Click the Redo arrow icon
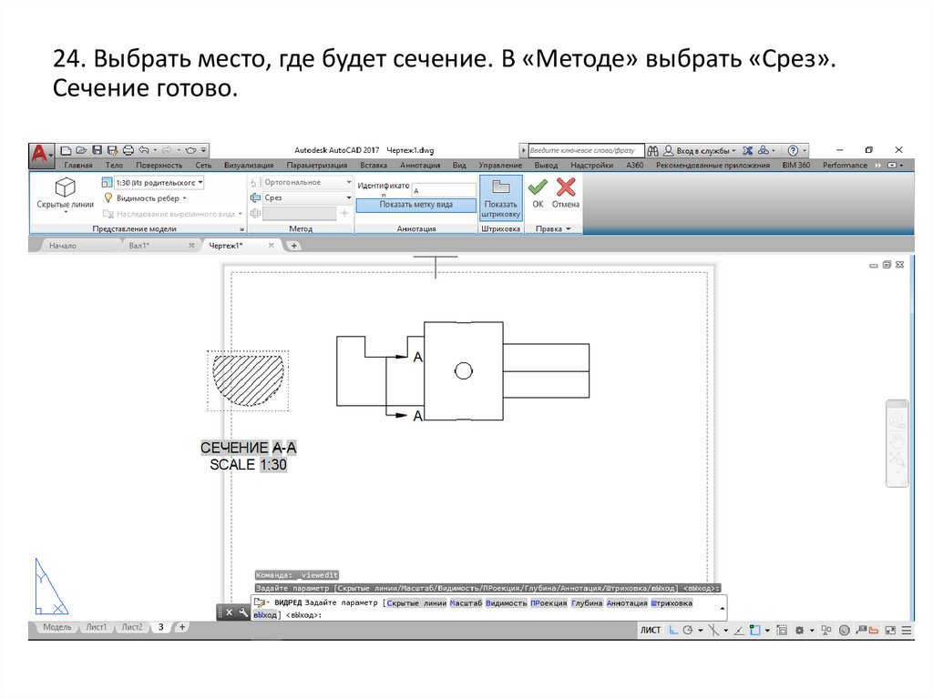This screenshot has width=933, height=698. tap(168, 150)
